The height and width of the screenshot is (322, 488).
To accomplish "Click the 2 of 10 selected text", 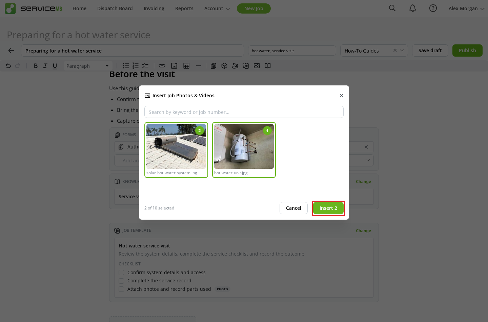I will (x=159, y=208).
